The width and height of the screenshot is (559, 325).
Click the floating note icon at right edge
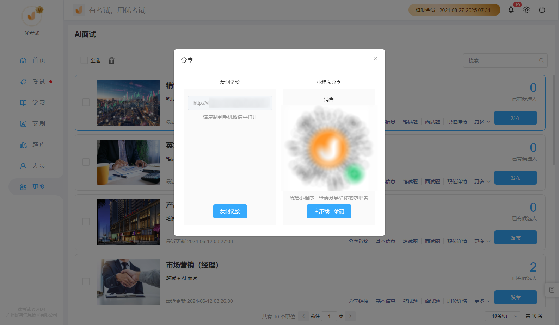(x=552, y=290)
